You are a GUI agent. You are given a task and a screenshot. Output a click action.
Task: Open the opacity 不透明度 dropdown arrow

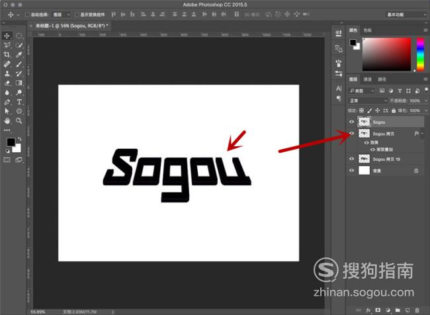(x=426, y=101)
